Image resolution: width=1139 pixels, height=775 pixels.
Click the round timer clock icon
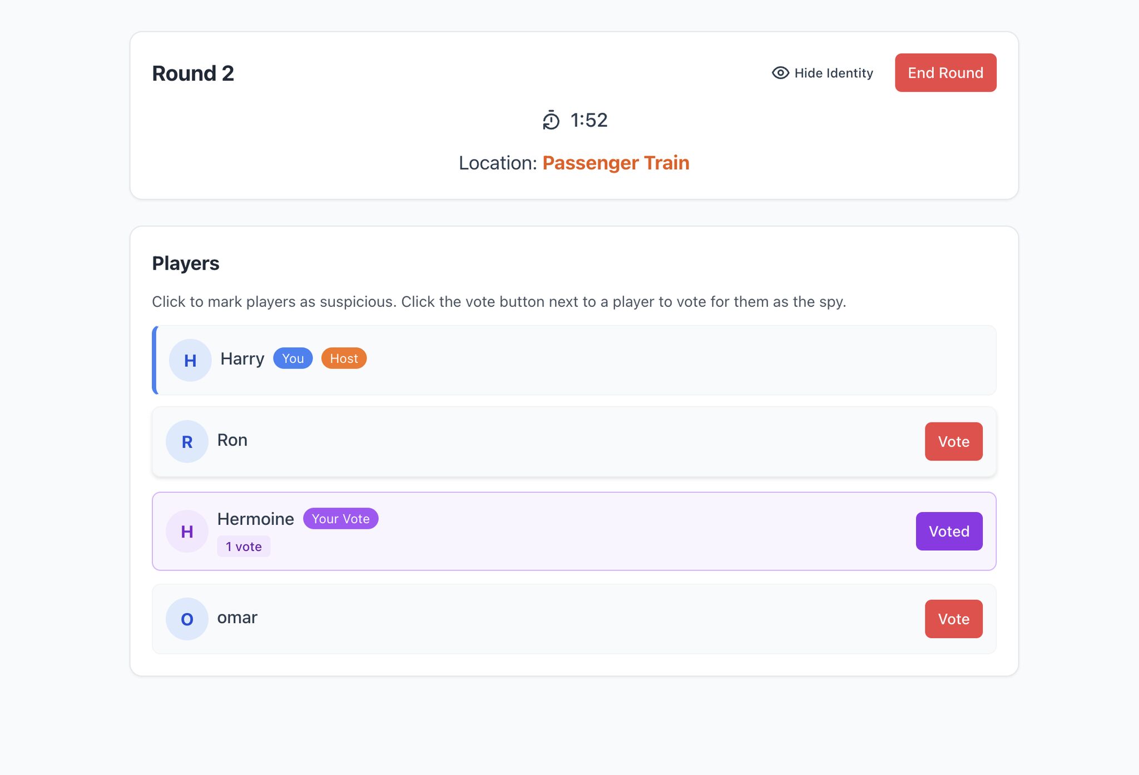551,120
